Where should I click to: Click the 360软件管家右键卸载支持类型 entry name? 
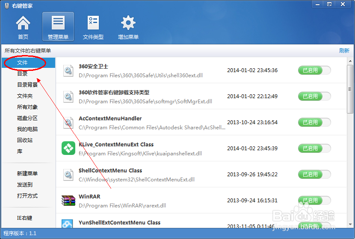(114, 92)
